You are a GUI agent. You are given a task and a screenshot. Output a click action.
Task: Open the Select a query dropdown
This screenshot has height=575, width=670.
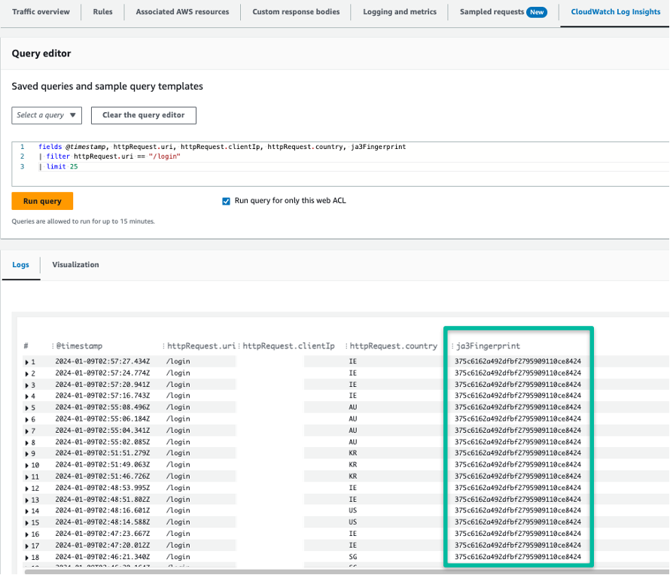click(x=47, y=115)
